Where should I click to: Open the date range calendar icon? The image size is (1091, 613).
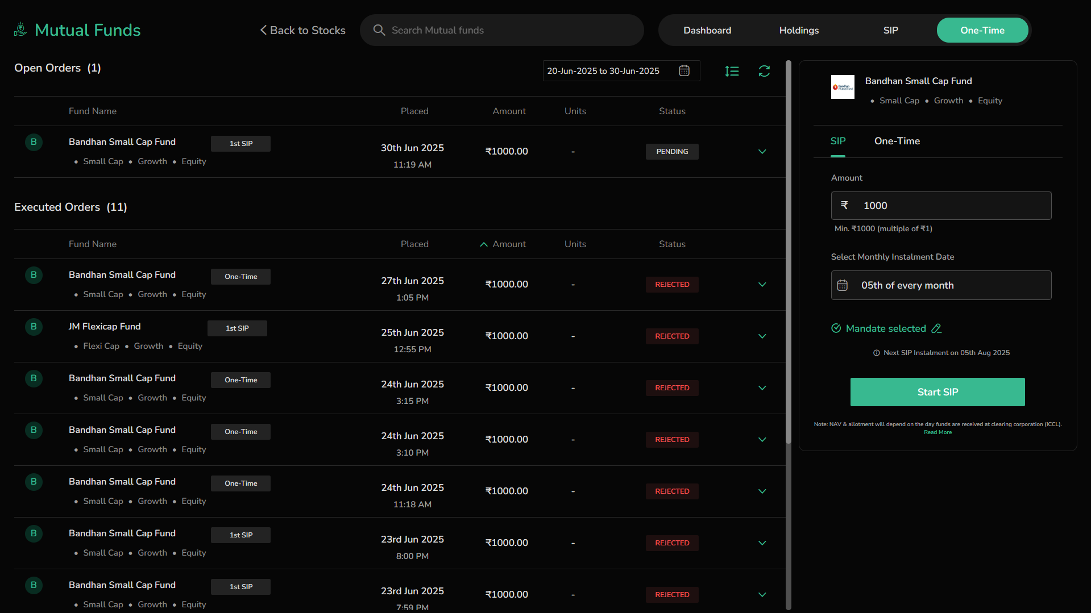click(x=685, y=70)
